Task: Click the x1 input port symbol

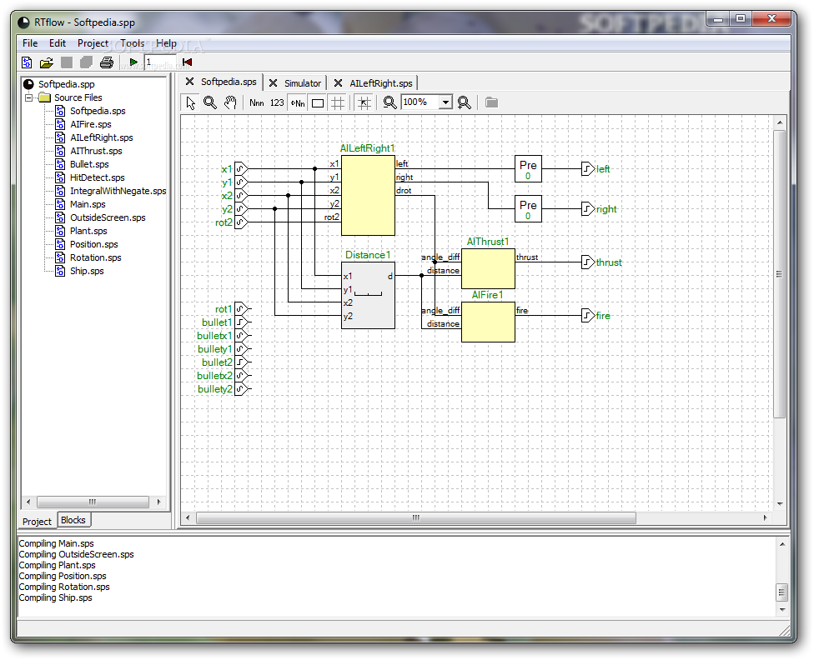Action: pos(241,168)
